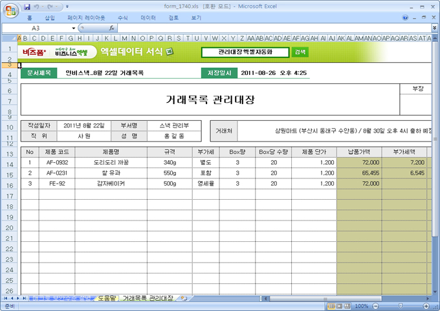Switch to Normal view in status bar

tap(331, 306)
